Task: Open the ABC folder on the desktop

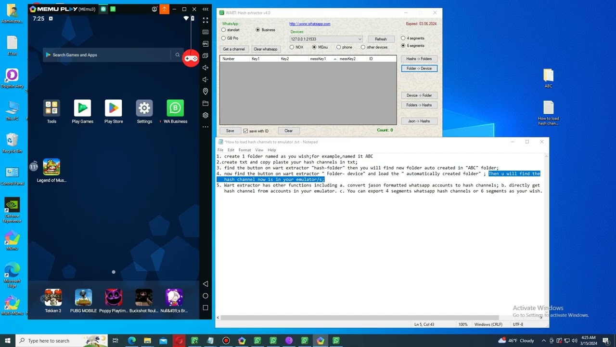Action: pyautogui.click(x=548, y=79)
